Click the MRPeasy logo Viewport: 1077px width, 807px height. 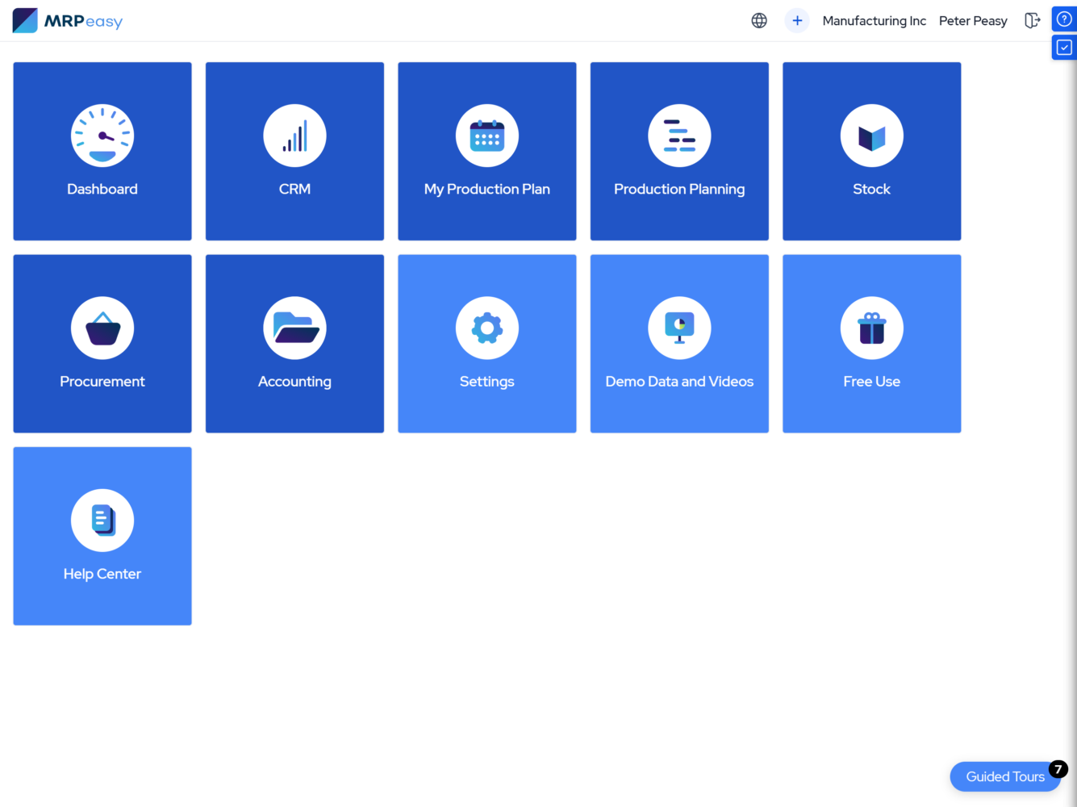68,21
